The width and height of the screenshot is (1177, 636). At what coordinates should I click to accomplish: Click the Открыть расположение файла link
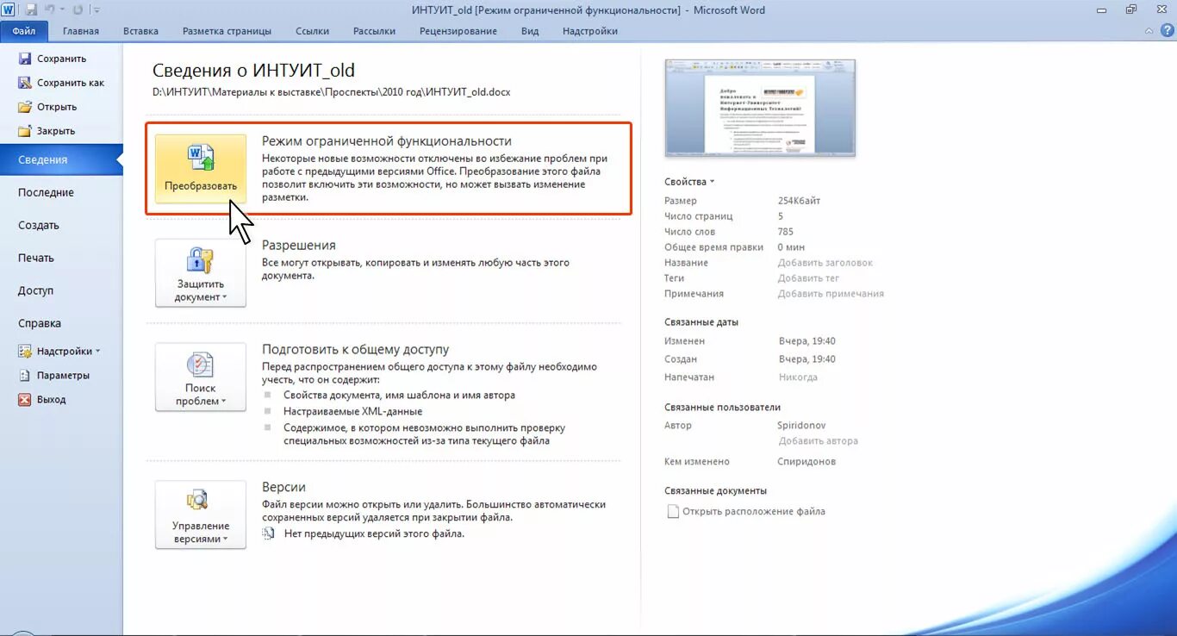tap(754, 512)
